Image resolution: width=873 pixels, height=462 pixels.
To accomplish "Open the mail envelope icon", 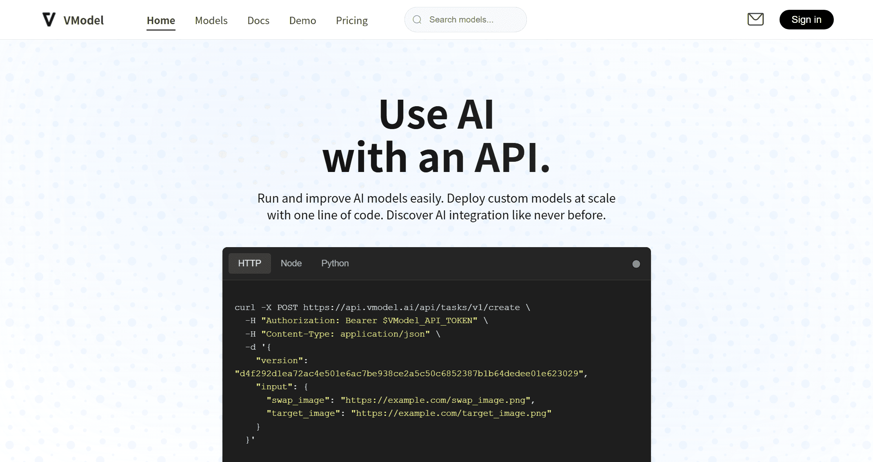I will tap(755, 19).
